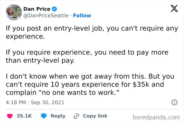Click the paragraph mentioning $35k
The height and width of the screenshot is (123, 184).
click(90, 84)
